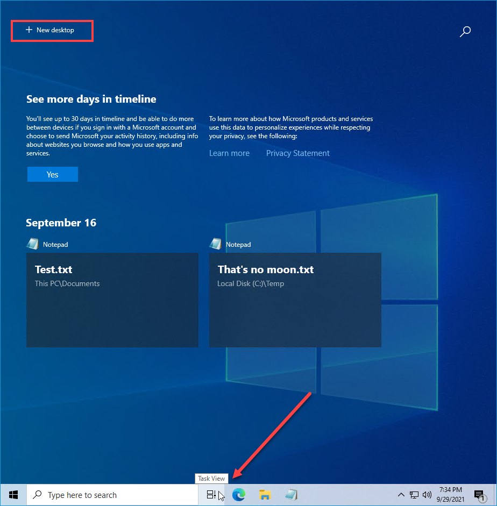Open the Windows Start menu
497x506 pixels.
[x=13, y=495]
